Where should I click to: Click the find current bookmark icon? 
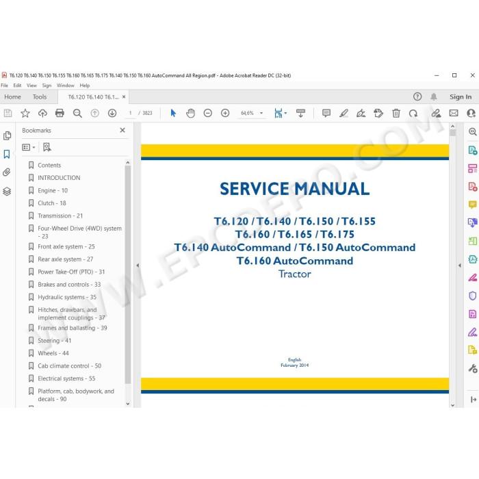(47, 147)
